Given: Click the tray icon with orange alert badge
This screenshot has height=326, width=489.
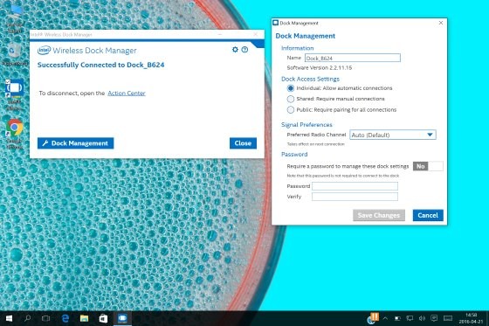Looking at the screenshot, I should pos(373,318).
